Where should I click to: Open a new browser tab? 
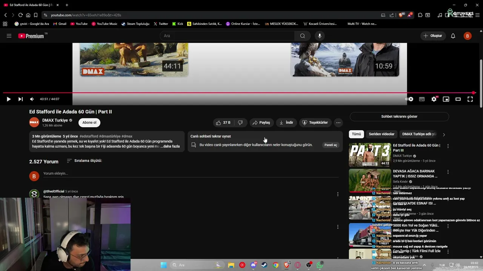click(x=67, y=5)
